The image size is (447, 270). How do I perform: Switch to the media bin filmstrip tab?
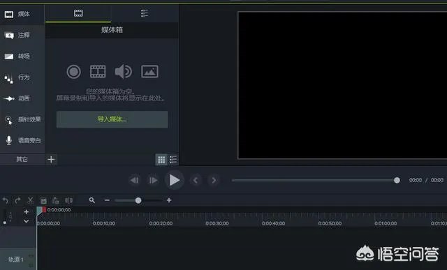pos(78,13)
